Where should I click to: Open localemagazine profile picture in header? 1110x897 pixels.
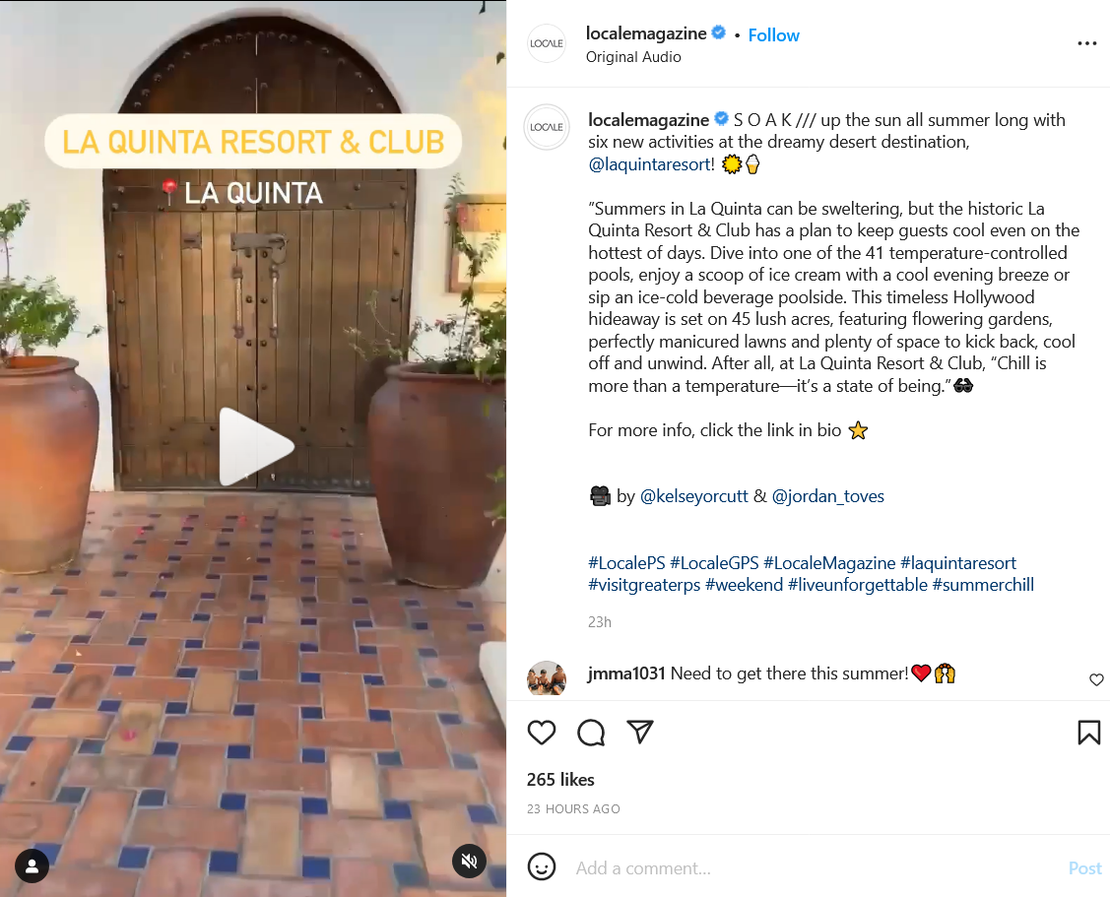547,43
